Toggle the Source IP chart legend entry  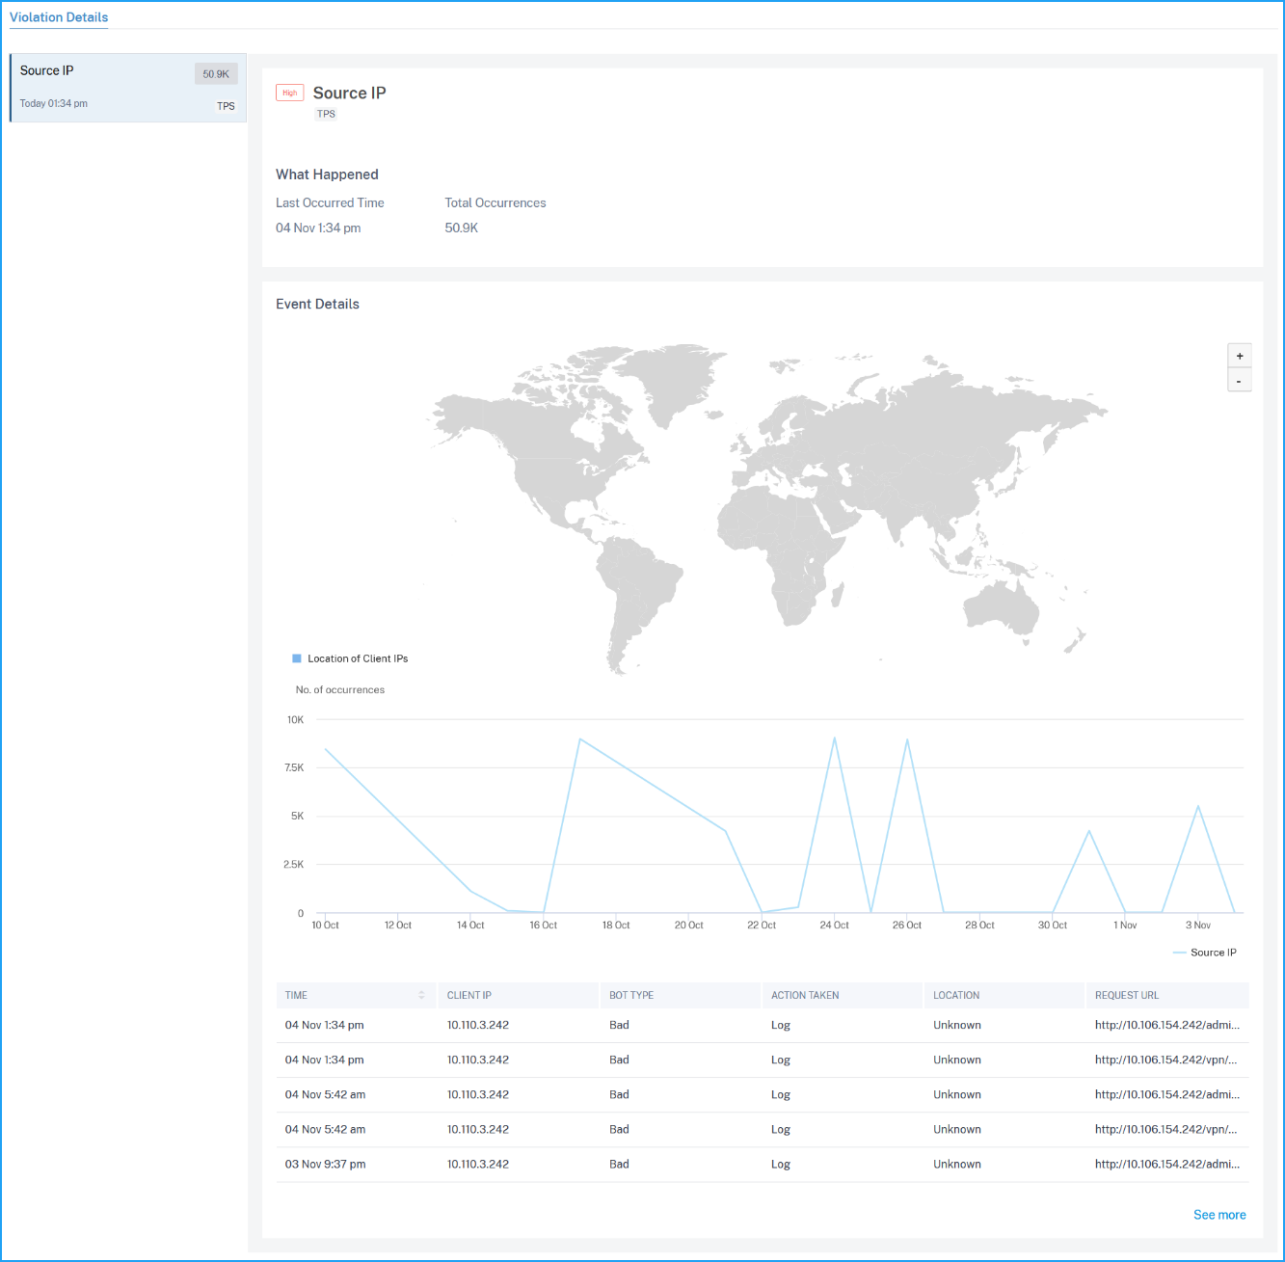pyautogui.click(x=1205, y=953)
